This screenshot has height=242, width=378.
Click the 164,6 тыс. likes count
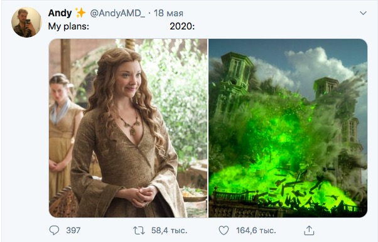256,231
